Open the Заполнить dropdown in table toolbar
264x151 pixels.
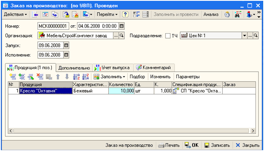(x=109, y=77)
